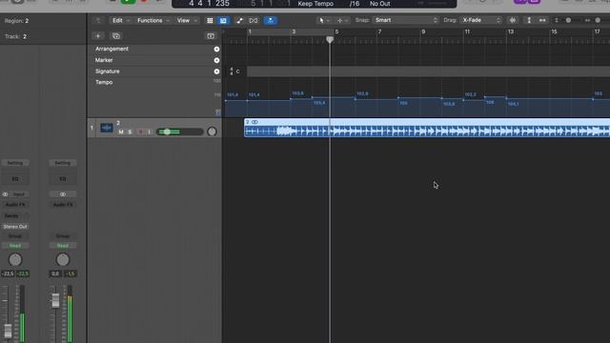Click bar 9 in the ruler
This screenshot has height=343, width=610.
pos(423,31)
